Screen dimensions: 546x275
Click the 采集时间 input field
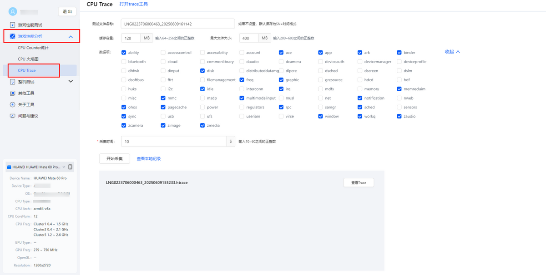[173, 142]
